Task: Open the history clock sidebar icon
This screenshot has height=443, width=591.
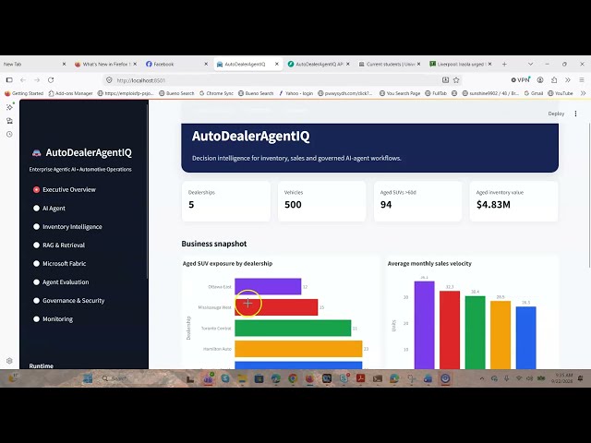Action: click(9, 134)
